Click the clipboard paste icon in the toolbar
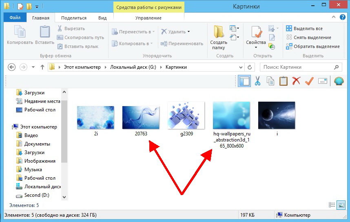 pos(283,81)
